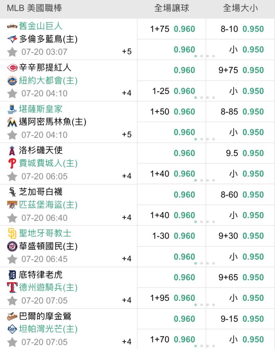Click pagination dots under Reds vs Mets odds
Image resolution: width=275 pixels, height=349 pixels.
click(x=205, y=98)
